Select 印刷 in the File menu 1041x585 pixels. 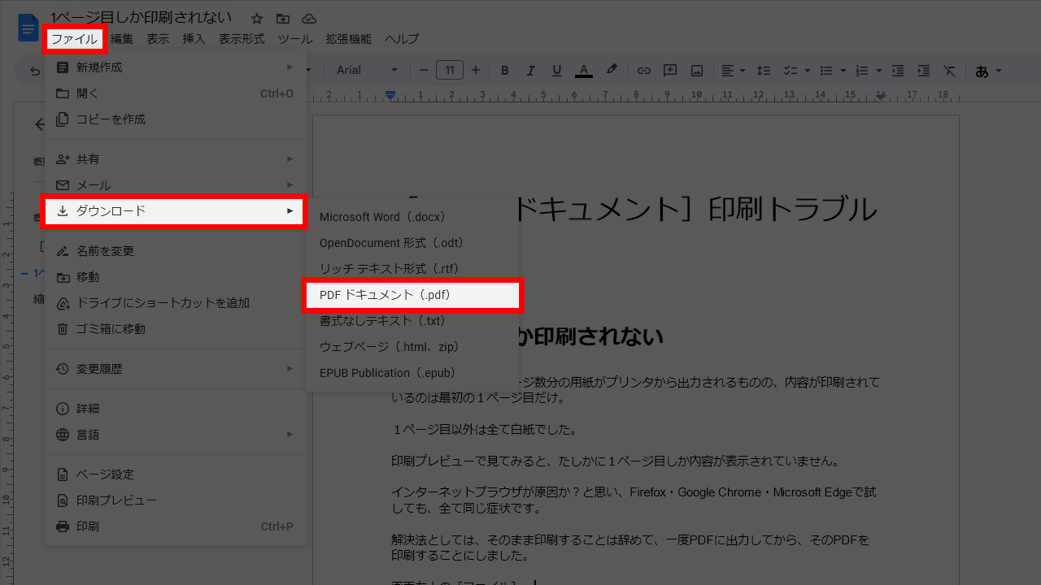tap(176, 526)
